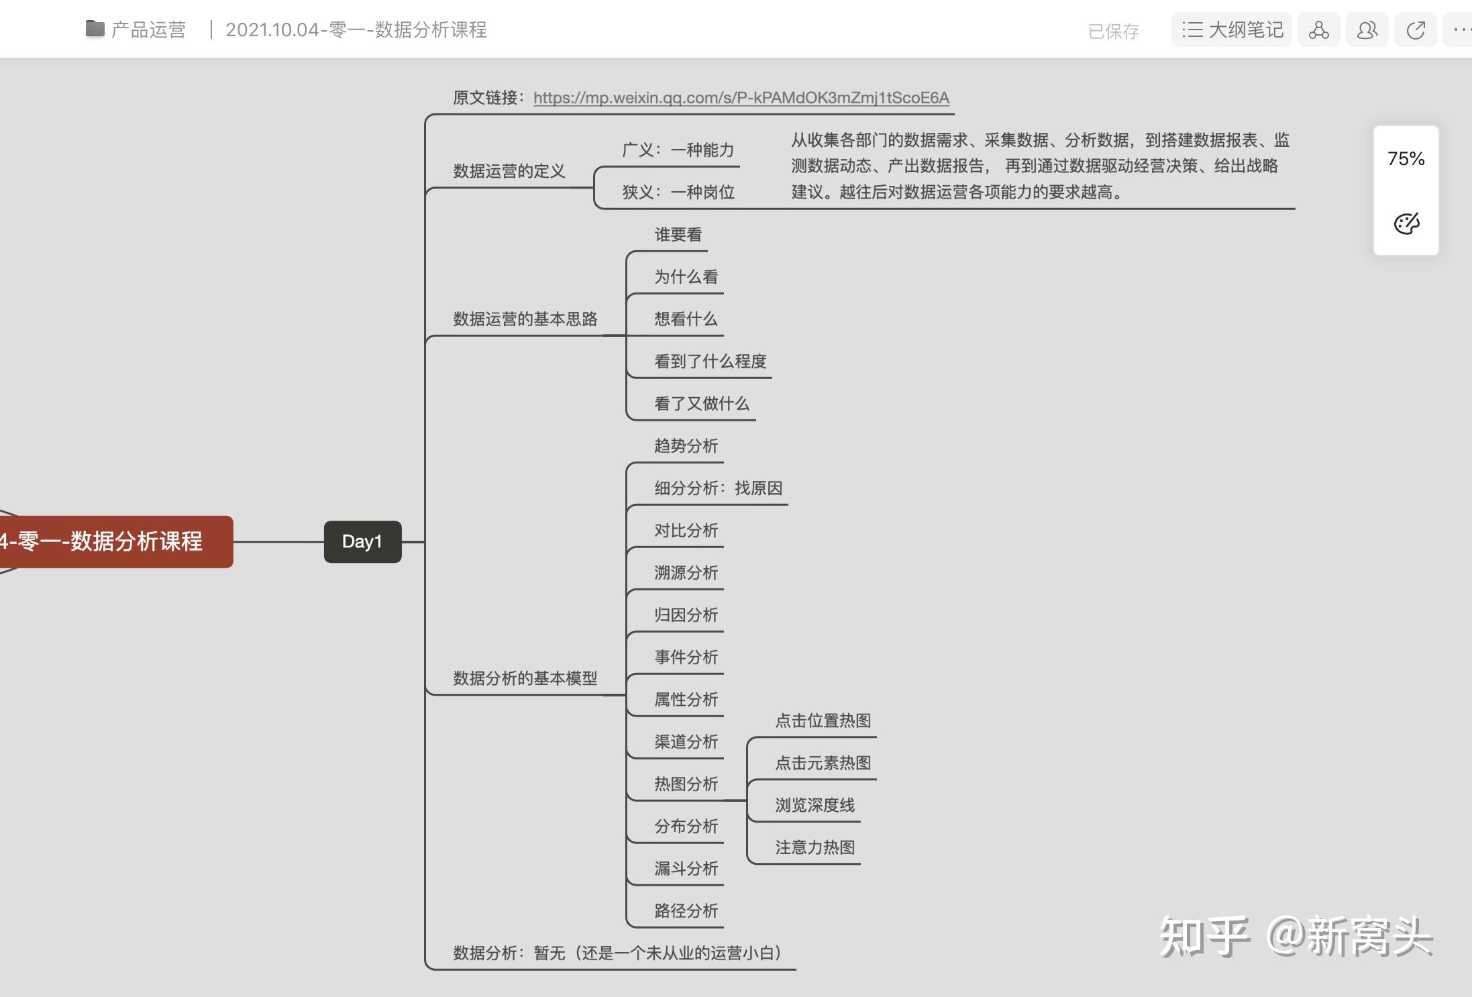Open the collaboration members icon
The image size is (1472, 997).
point(1367,30)
